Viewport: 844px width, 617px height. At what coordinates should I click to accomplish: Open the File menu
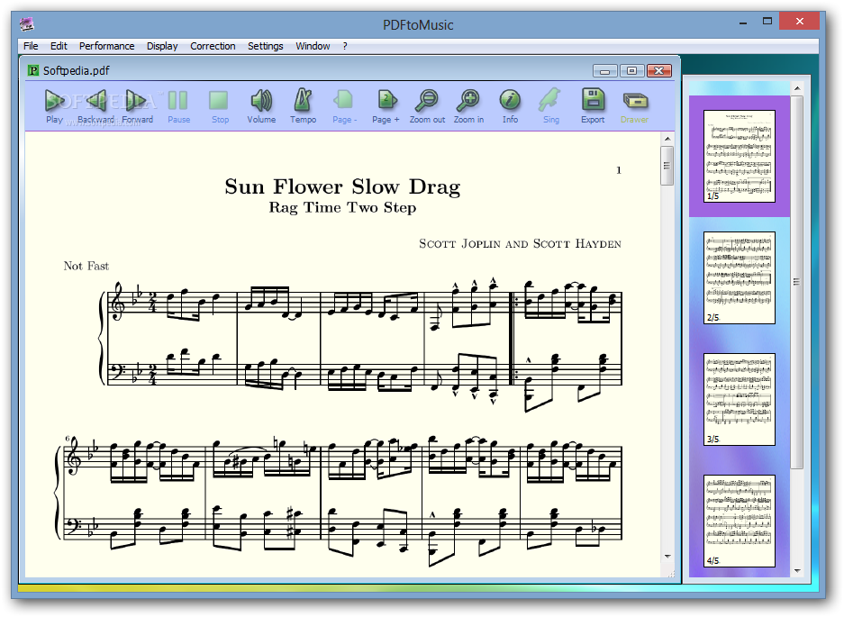[31, 46]
